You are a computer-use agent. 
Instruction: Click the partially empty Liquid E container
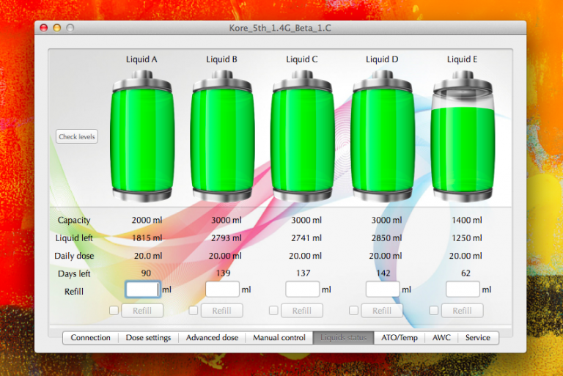(x=463, y=136)
